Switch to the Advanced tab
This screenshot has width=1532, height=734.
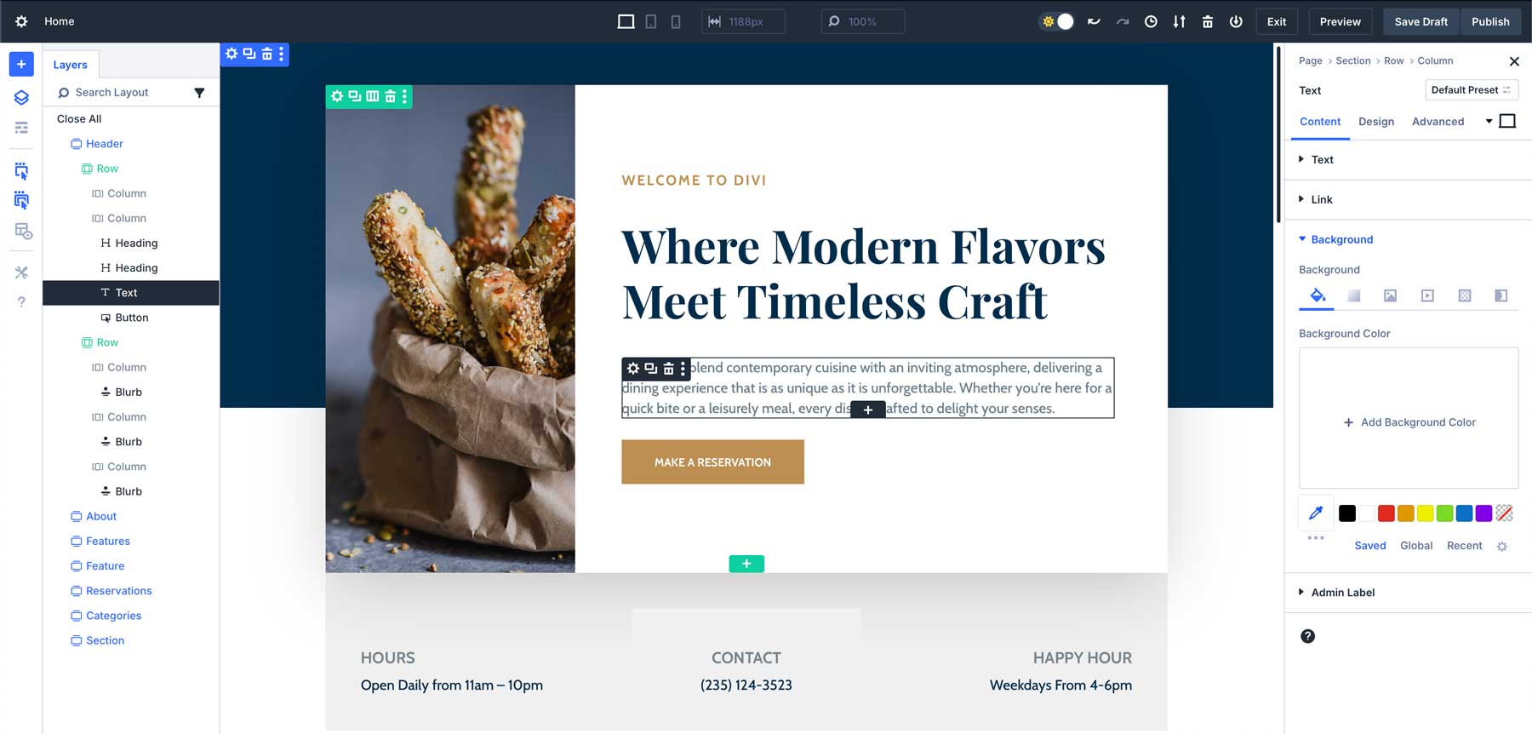click(x=1438, y=121)
